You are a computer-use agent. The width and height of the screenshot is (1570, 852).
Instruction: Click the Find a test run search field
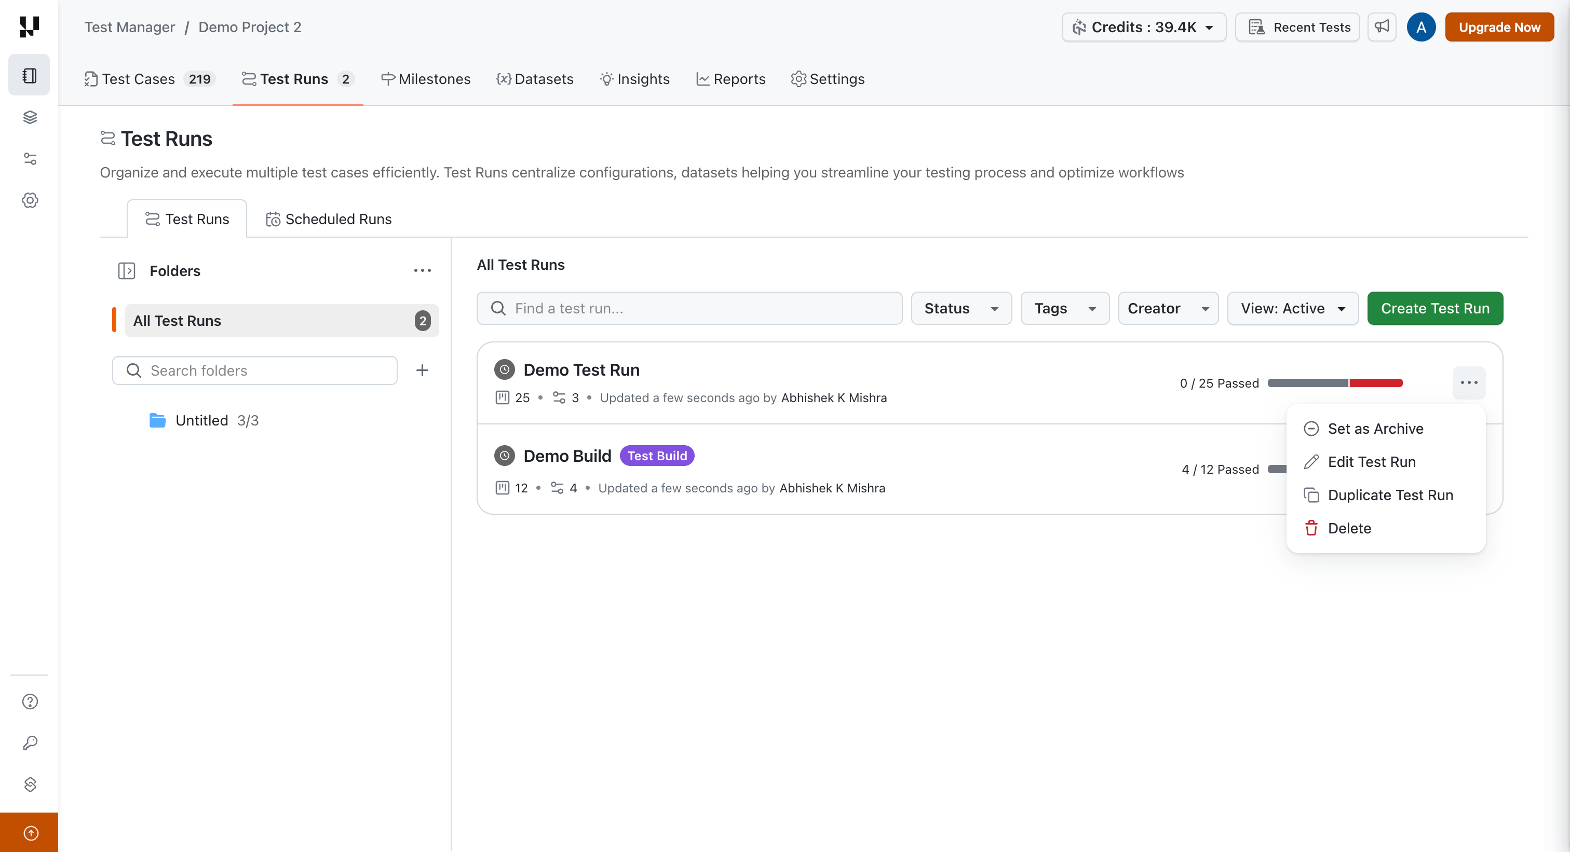pyautogui.click(x=689, y=308)
